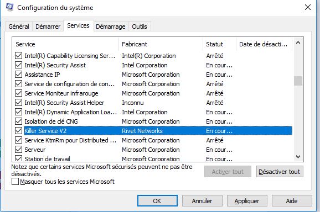This screenshot has width=320, height=212.
Task: Close the Configuration du système window
Action: [x=308, y=7]
